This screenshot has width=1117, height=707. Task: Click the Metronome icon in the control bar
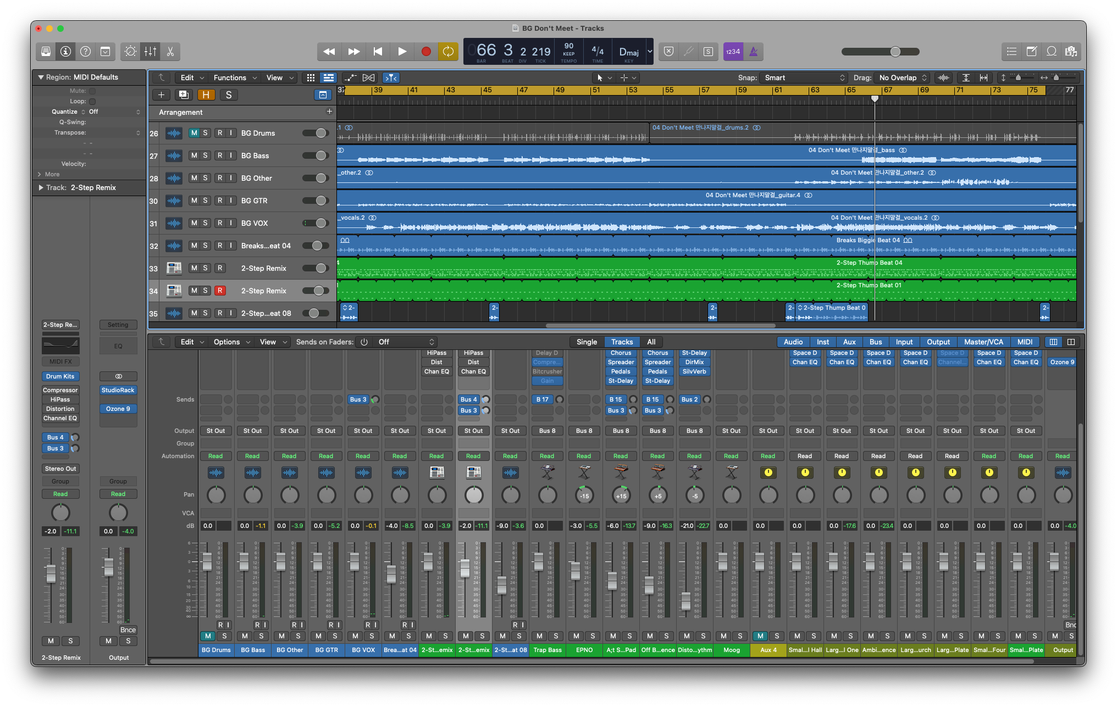click(x=754, y=51)
